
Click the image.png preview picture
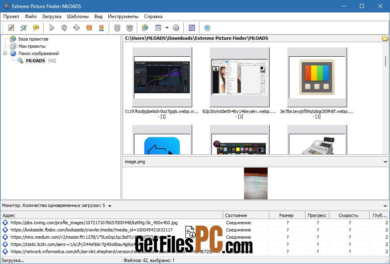pyautogui.click(x=256, y=183)
